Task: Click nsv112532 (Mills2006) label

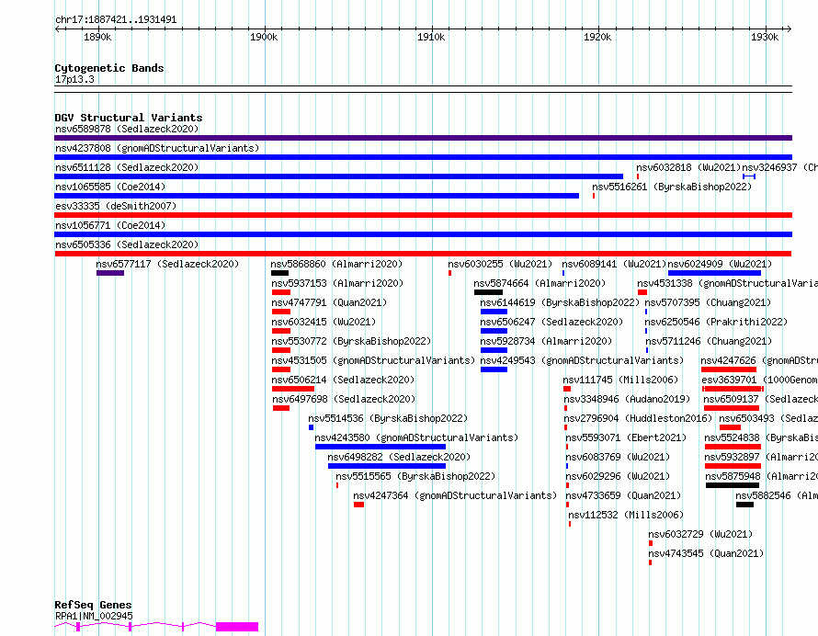Action: point(626,515)
